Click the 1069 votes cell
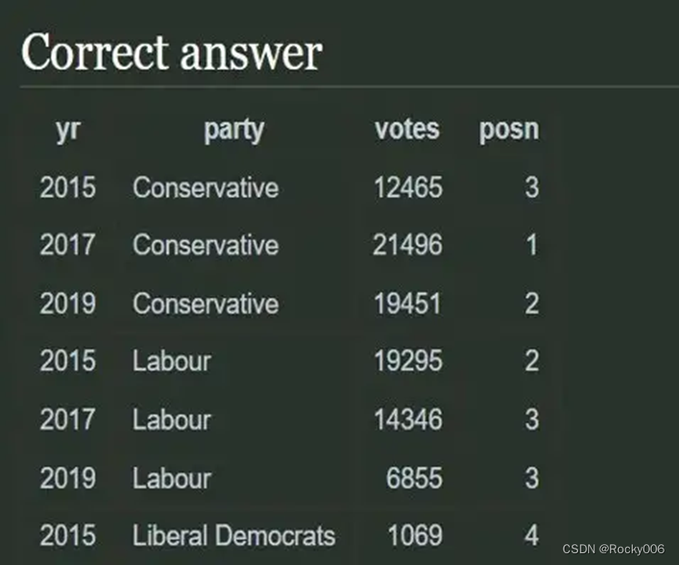 tap(414, 536)
